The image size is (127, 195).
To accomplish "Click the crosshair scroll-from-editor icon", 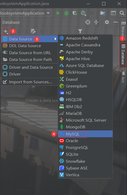I will pos(88,22).
